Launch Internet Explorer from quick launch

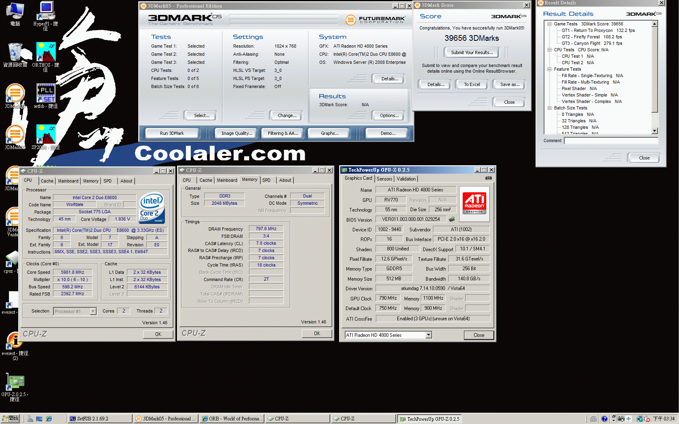click(49, 419)
